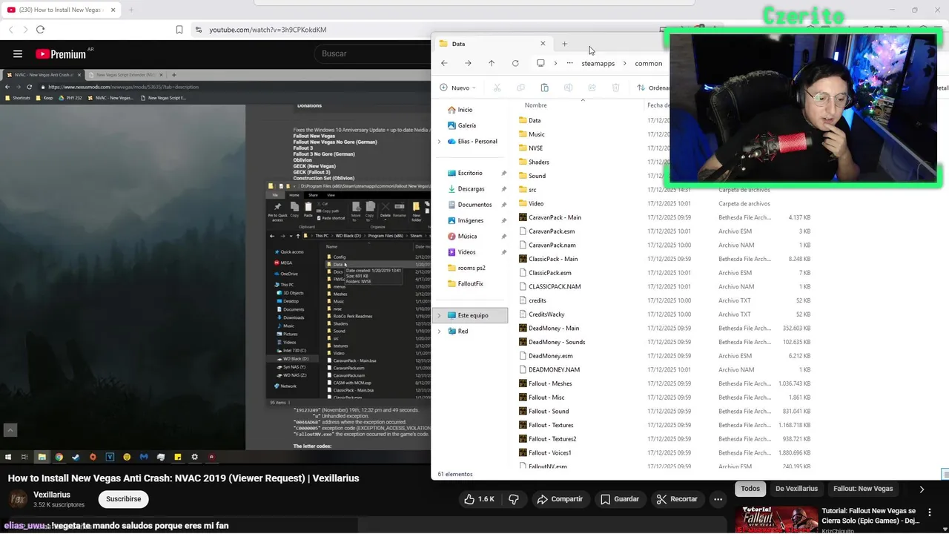Image resolution: width=949 pixels, height=534 pixels.
Task: Open Descargas in the navigation pane
Action: point(472,189)
